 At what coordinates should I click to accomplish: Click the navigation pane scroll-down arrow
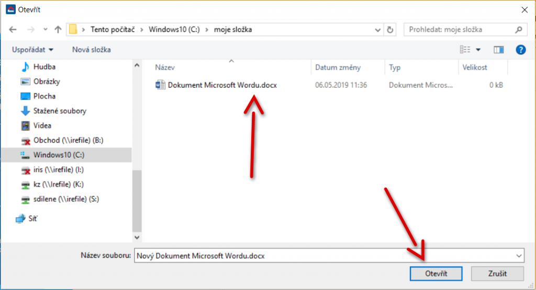137,237
